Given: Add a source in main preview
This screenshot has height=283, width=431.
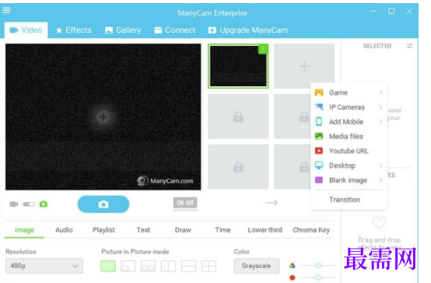Looking at the screenshot, I should pyautogui.click(x=103, y=117).
